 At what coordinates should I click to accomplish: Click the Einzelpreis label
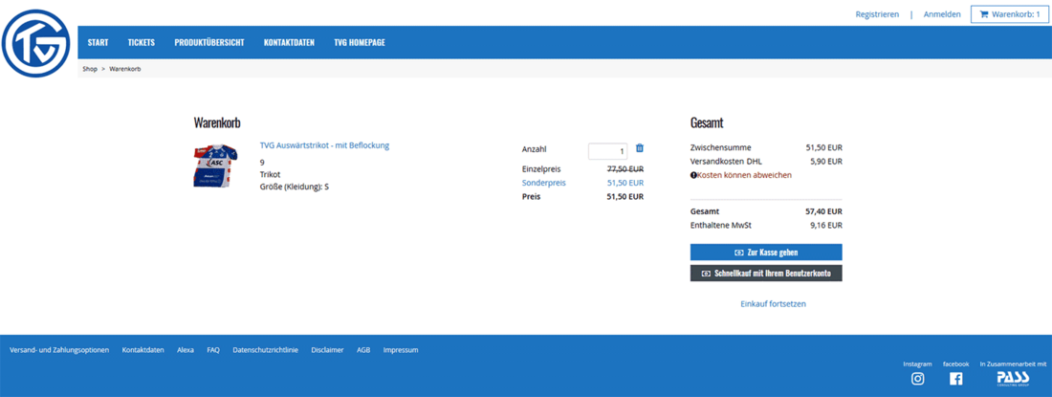coord(541,169)
